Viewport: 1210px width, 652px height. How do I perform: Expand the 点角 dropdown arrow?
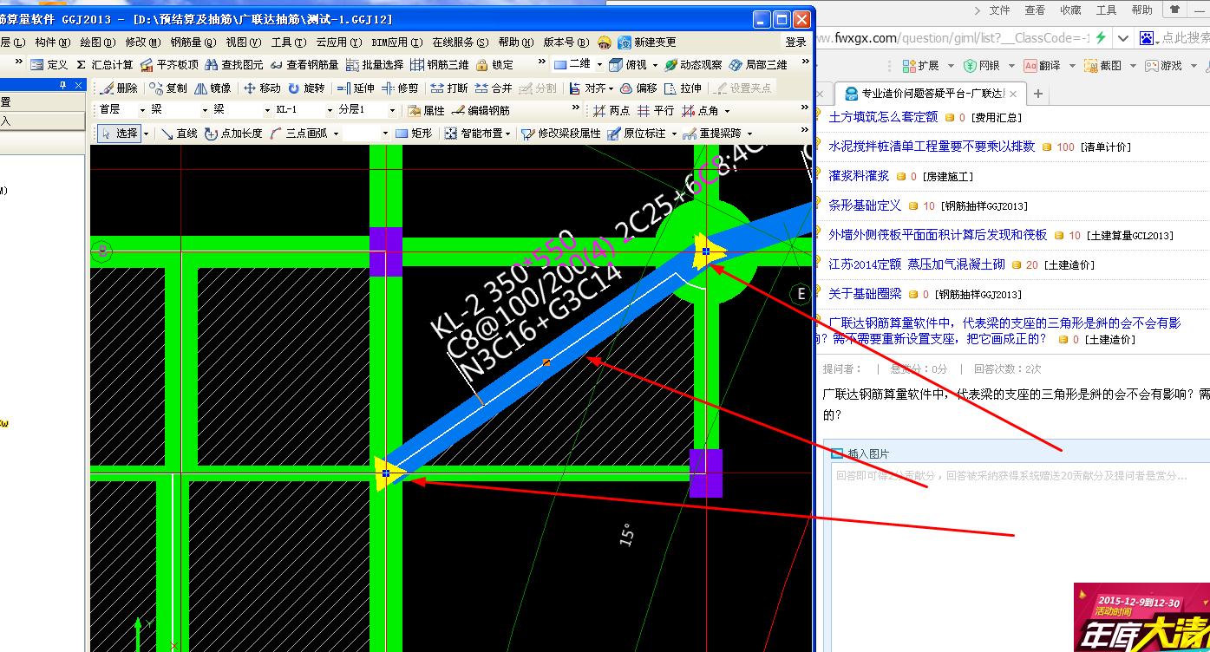tap(727, 111)
